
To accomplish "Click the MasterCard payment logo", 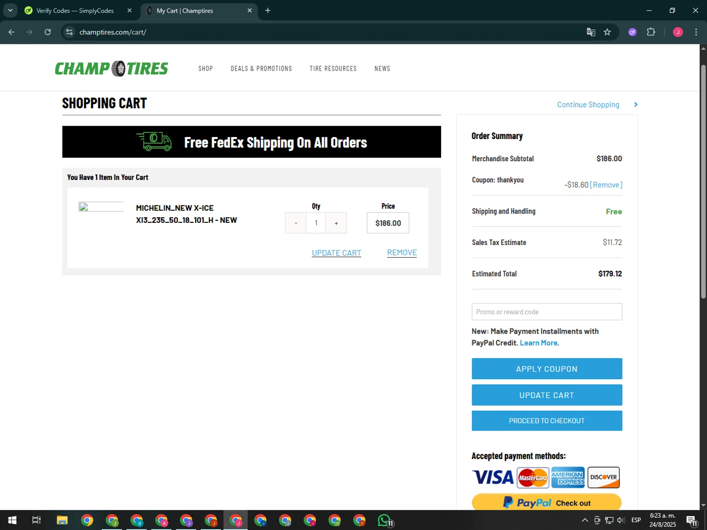I will coord(533,478).
